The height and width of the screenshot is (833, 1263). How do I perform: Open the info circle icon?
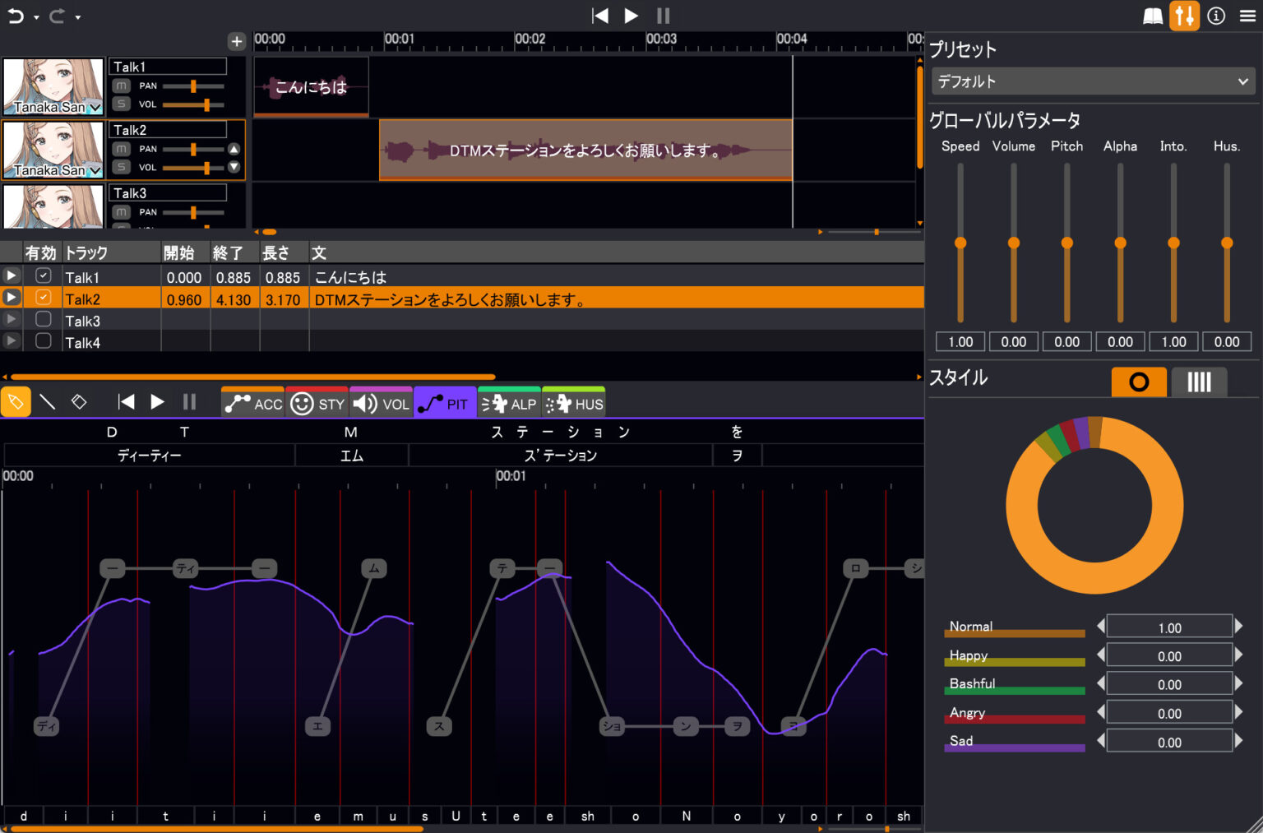pyautogui.click(x=1216, y=16)
